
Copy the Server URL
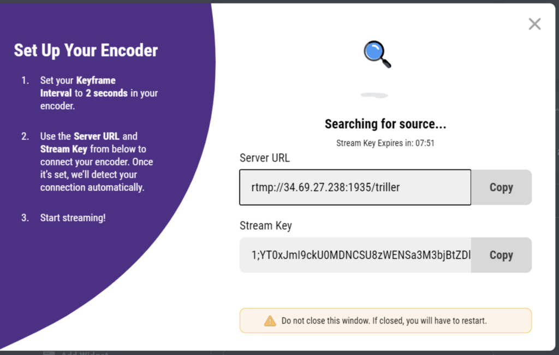coord(501,187)
